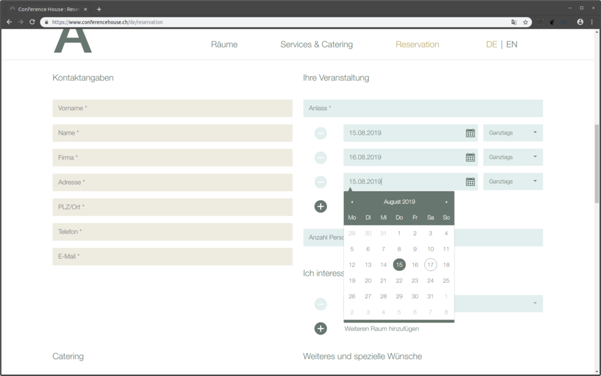Image resolution: width=601 pixels, height=376 pixels.
Task: Select the Conference House browser tab
Action: 48,9
